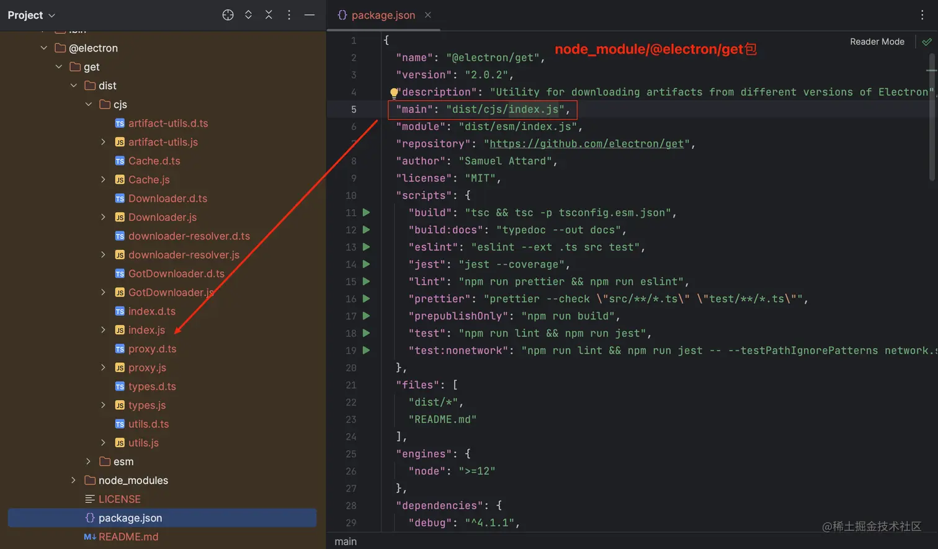Close the package.json editor tab
This screenshot has height=549, width=938.
coord(427,15)
